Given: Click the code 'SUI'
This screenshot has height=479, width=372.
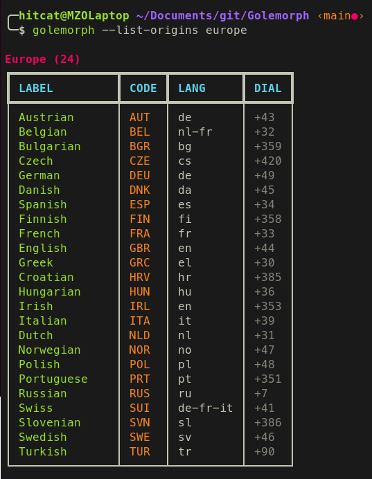Looking at the screenshot, I should pos(140,408).
